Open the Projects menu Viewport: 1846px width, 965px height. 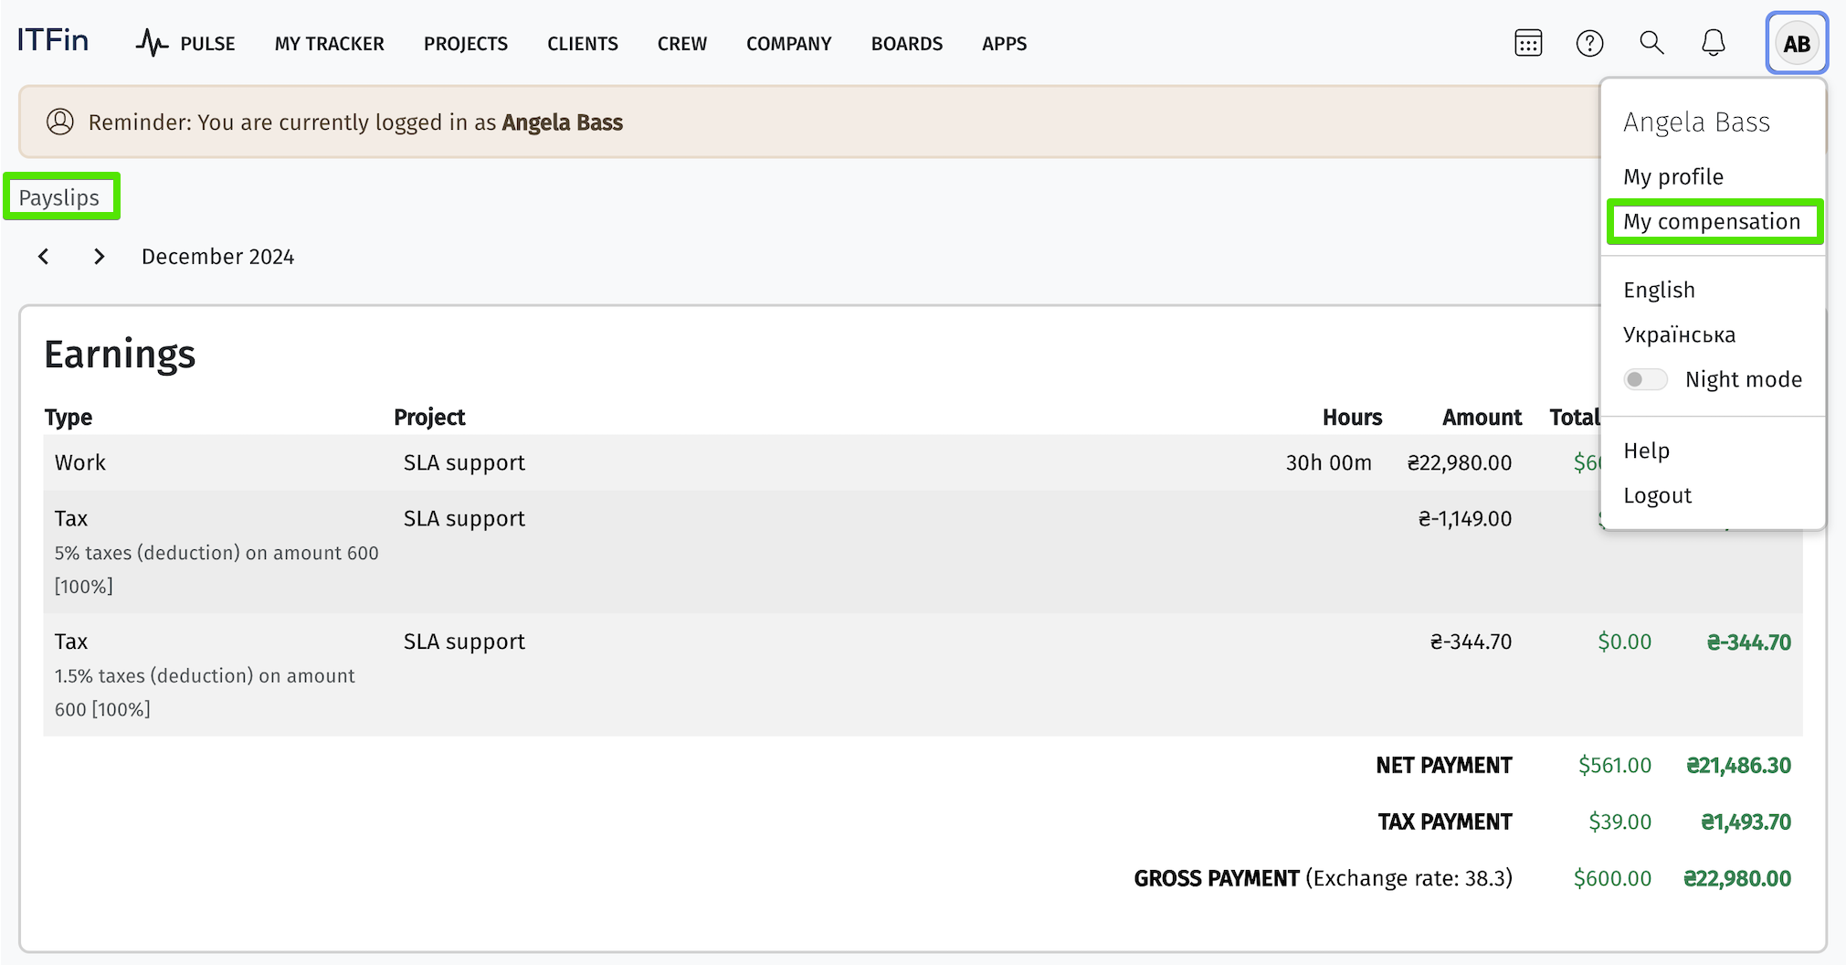click(x=465, y=44)
